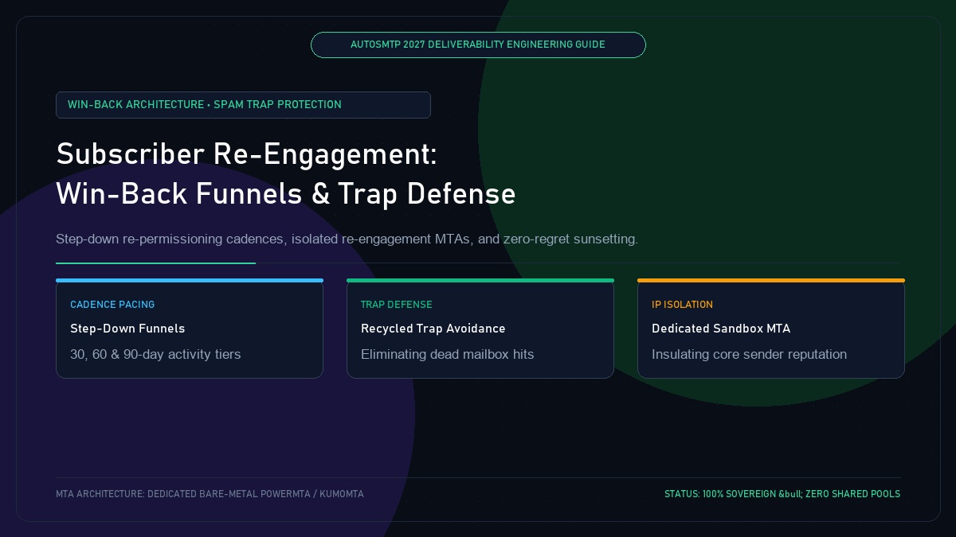Click the 'Recycled Trap Avoidance' title
Screen dimensions: 956x537
433,329
